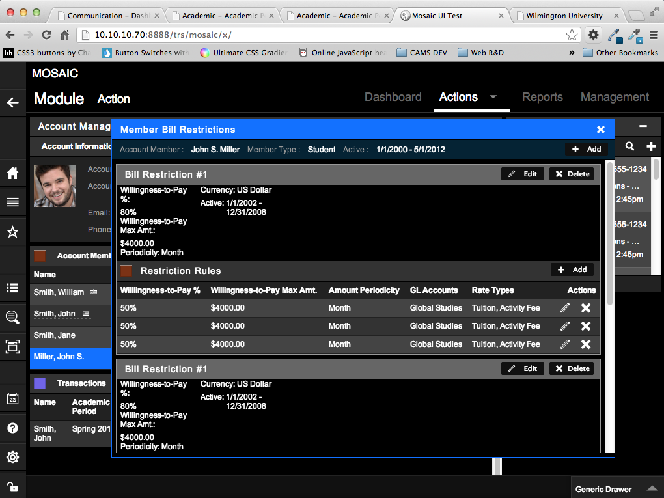The image size is (664, 498).
Task: Click the brown swatch beside Restriction Rules
Action: 126,271
